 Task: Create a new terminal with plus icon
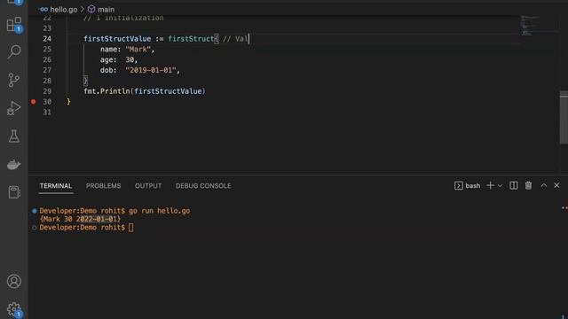pyautogui.click(x=490, y=185)
